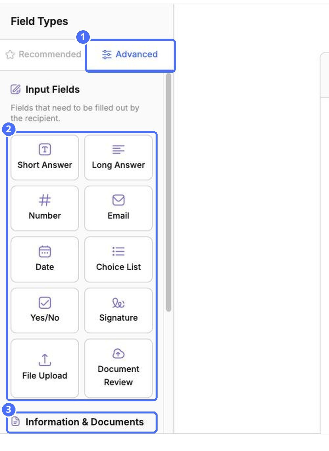
Task: Insert the Yes/No checkbox icon
Action: tap(45, 303)
